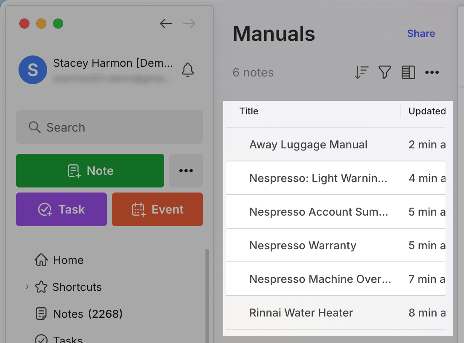The width and height of the screenshot is (464, 343).
Task: Share the Manuals notebook
Action: (x=421, y=33)
